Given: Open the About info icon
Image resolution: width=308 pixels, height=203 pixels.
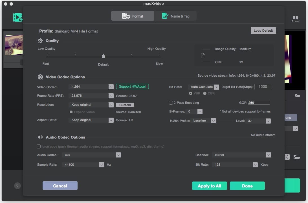Looking at the screenshot, I should click(x=295, y=18).
